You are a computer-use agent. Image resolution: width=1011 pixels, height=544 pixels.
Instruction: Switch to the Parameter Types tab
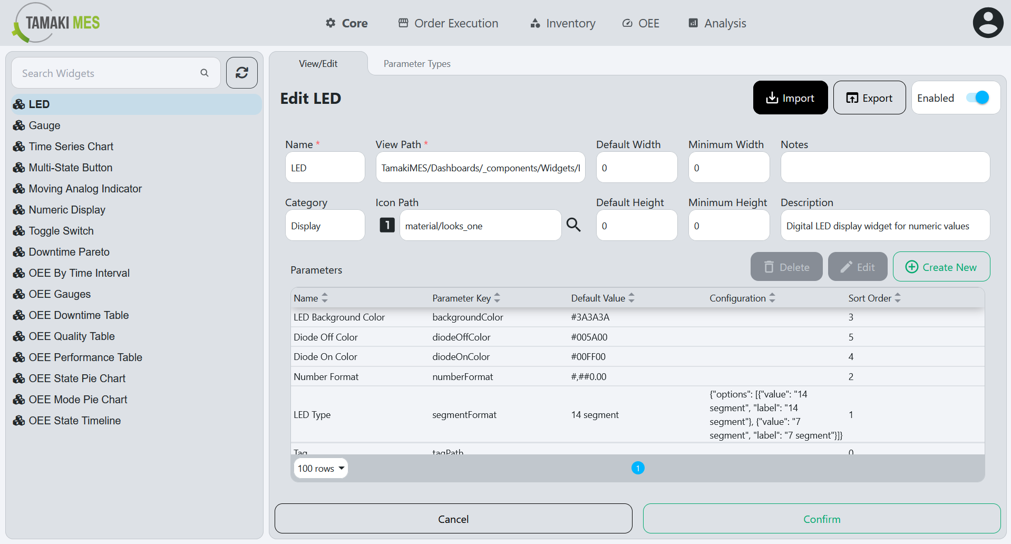coord(416,64)
